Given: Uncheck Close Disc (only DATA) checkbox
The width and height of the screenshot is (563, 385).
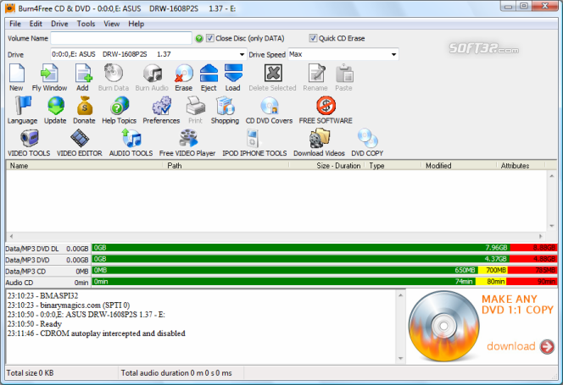Looking at the screenshot, I should point(210,38).
